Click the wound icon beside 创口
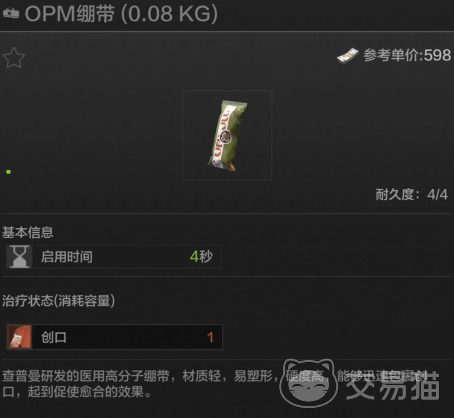 19,337
